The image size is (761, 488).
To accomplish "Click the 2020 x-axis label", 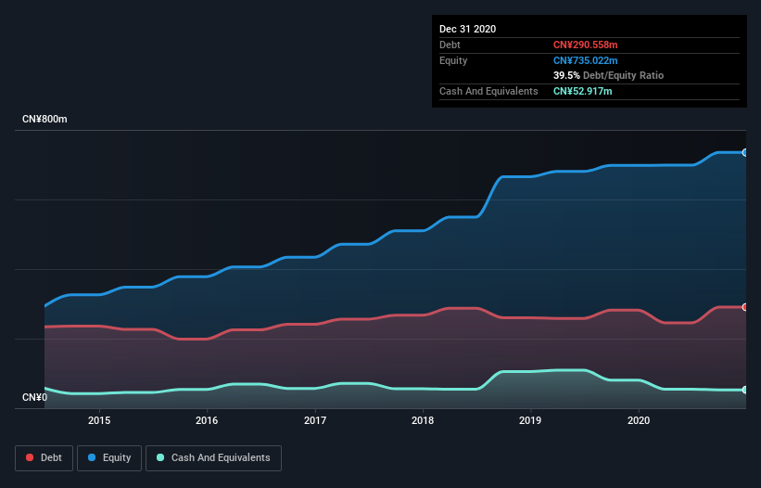I will point(639,420).
